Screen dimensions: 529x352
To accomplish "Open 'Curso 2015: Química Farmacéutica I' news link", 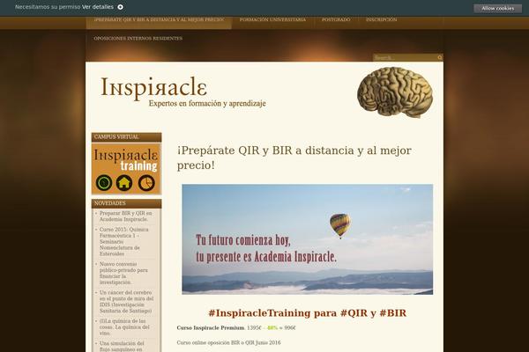I will coord(123,241).
